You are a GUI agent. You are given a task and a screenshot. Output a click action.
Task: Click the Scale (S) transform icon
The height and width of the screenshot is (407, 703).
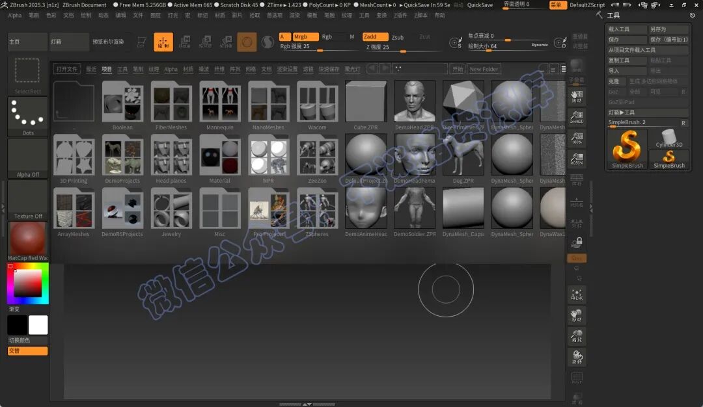[x=205, y=42]
